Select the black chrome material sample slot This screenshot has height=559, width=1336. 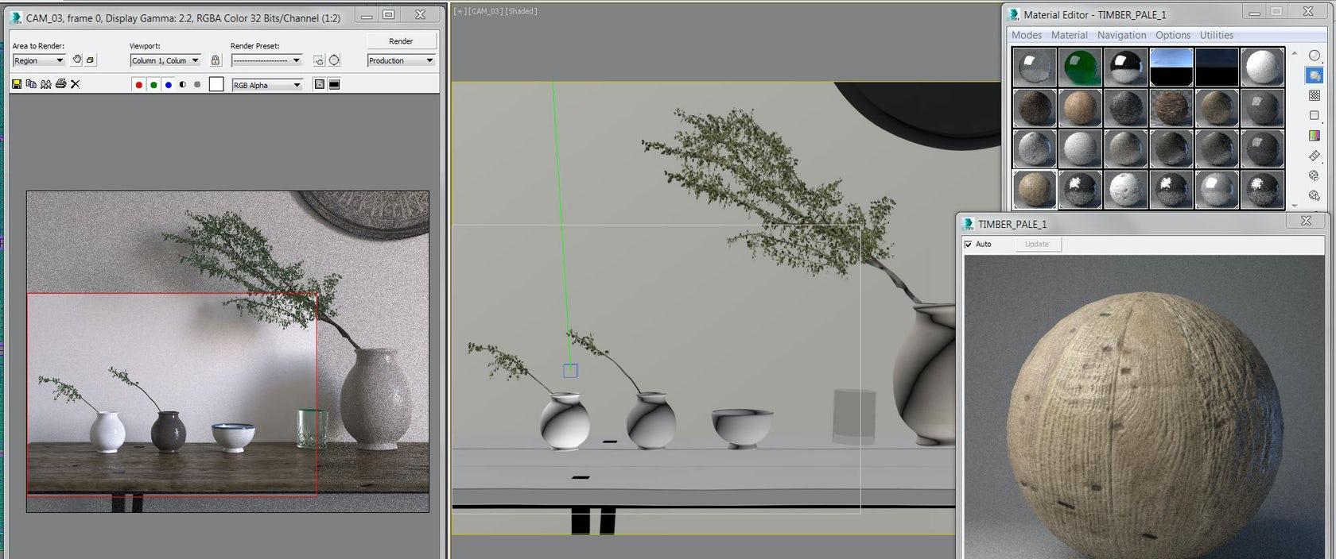(x=1125, y=67)
